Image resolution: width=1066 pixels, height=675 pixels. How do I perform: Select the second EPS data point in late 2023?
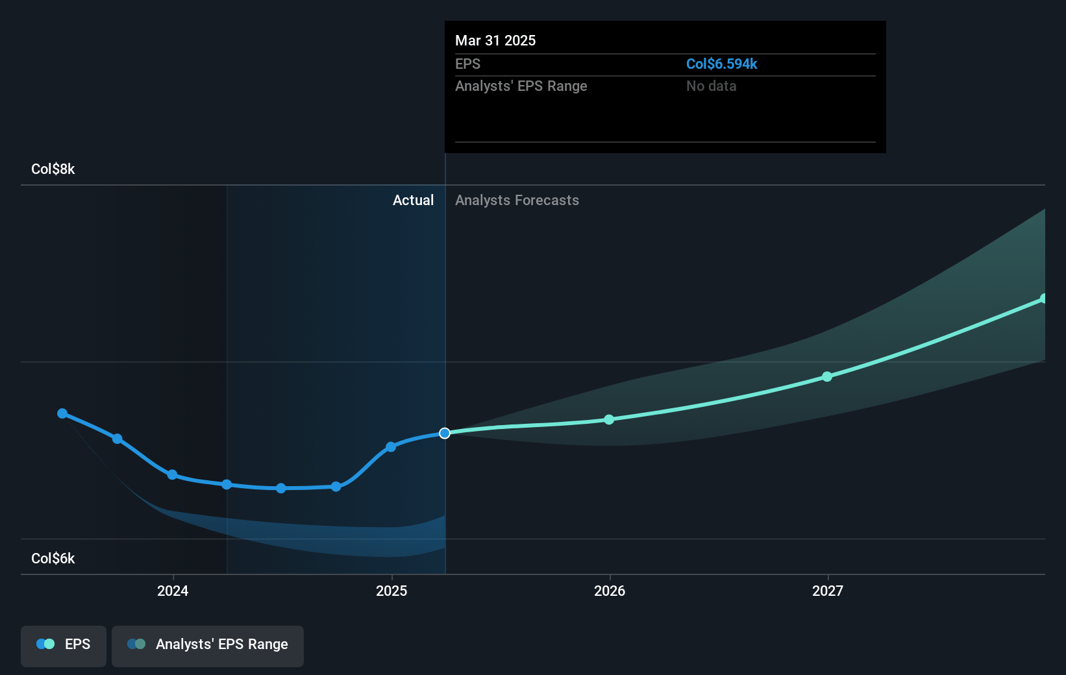(118, 439)
